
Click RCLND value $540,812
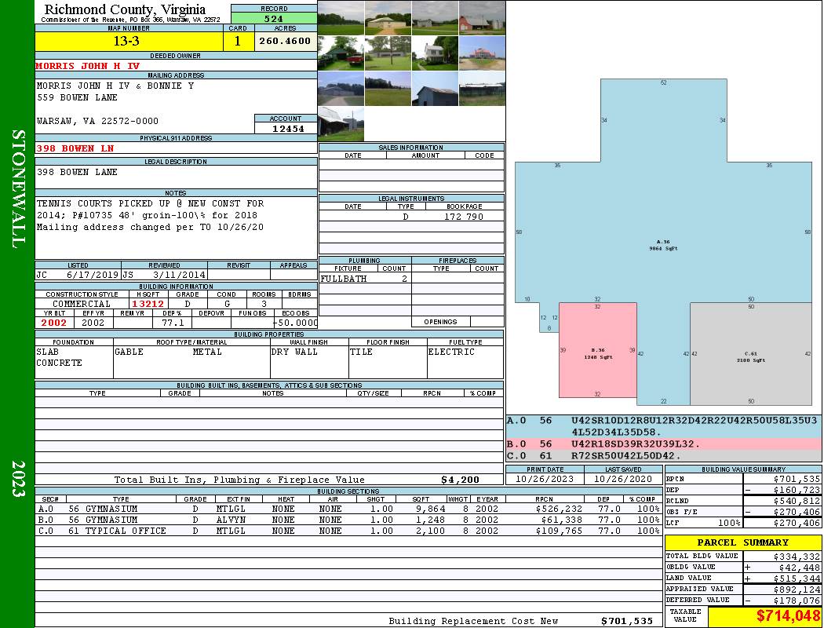(797, 501)
